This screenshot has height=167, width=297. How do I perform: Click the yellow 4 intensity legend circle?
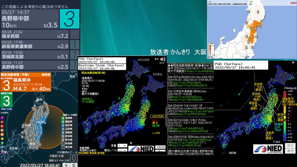[x=2, y=139]
